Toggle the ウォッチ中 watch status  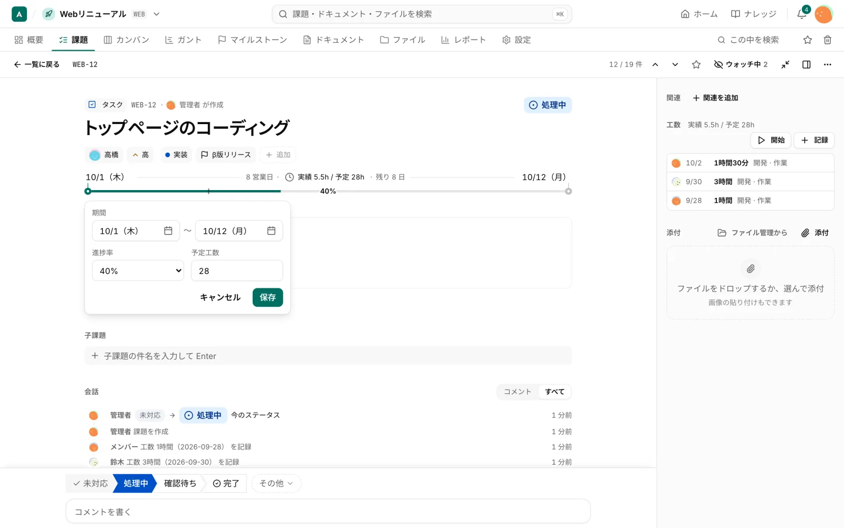741,64
